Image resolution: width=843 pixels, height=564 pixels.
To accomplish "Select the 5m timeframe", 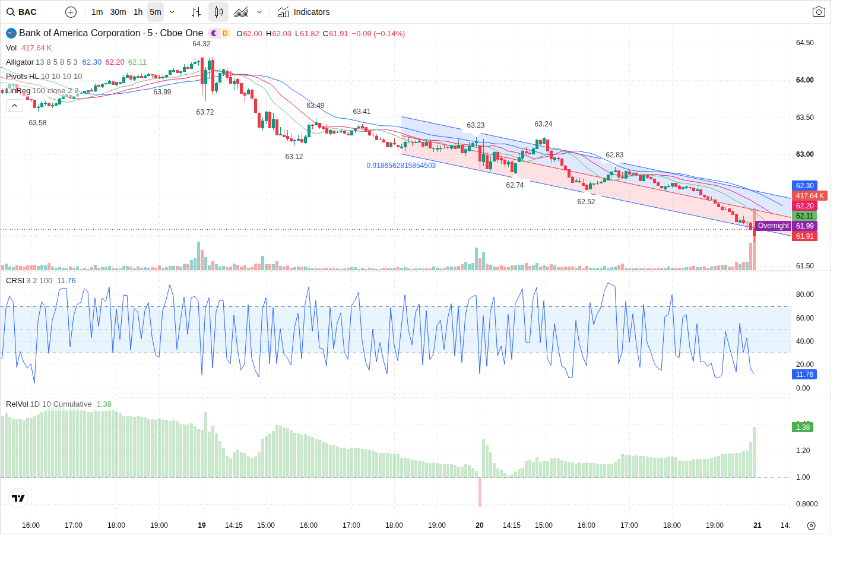I will [x=156, y=12].
